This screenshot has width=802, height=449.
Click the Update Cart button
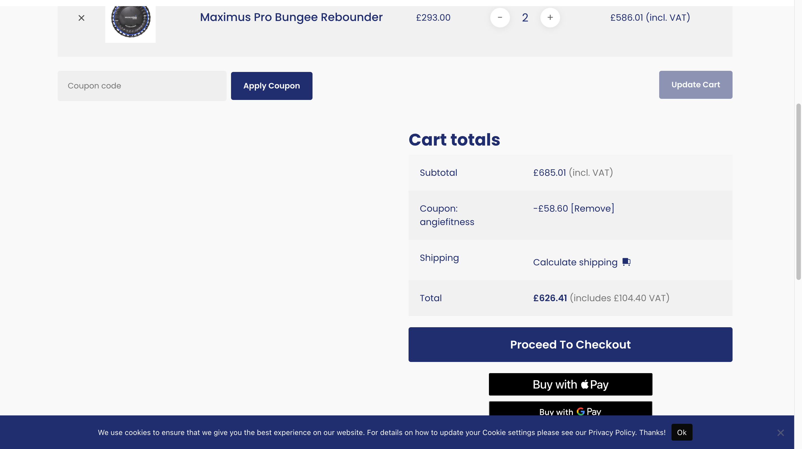[695, 85]
